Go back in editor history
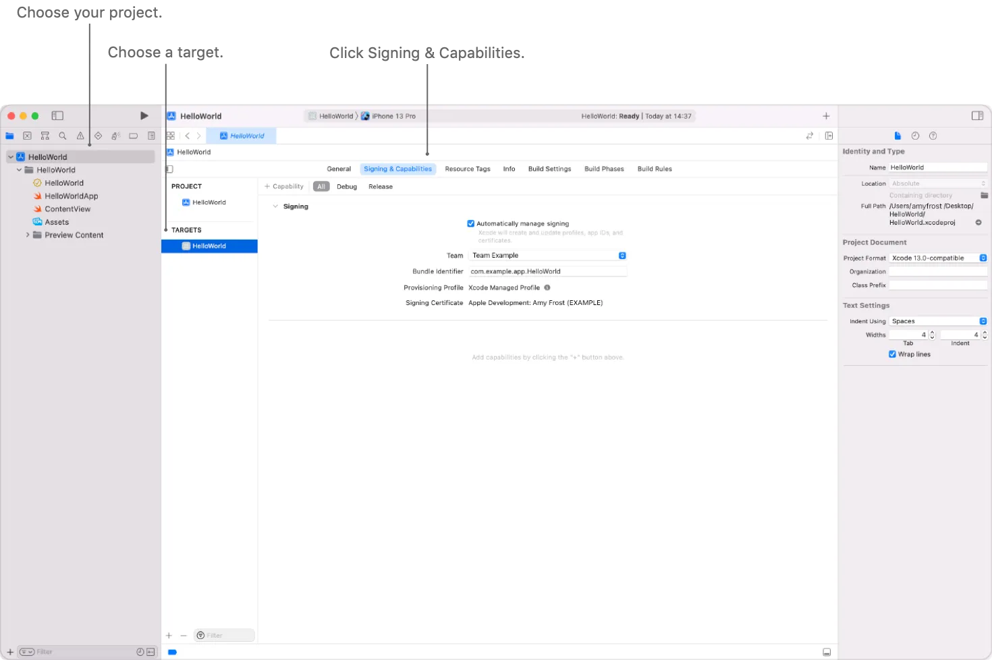The width and height of the screenshot is (992, 660). tap(187, 136)
